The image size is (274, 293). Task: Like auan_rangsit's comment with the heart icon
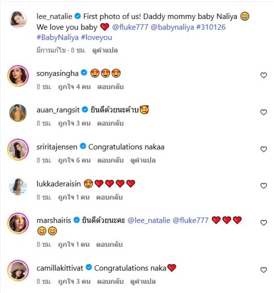tap(263, 112)
